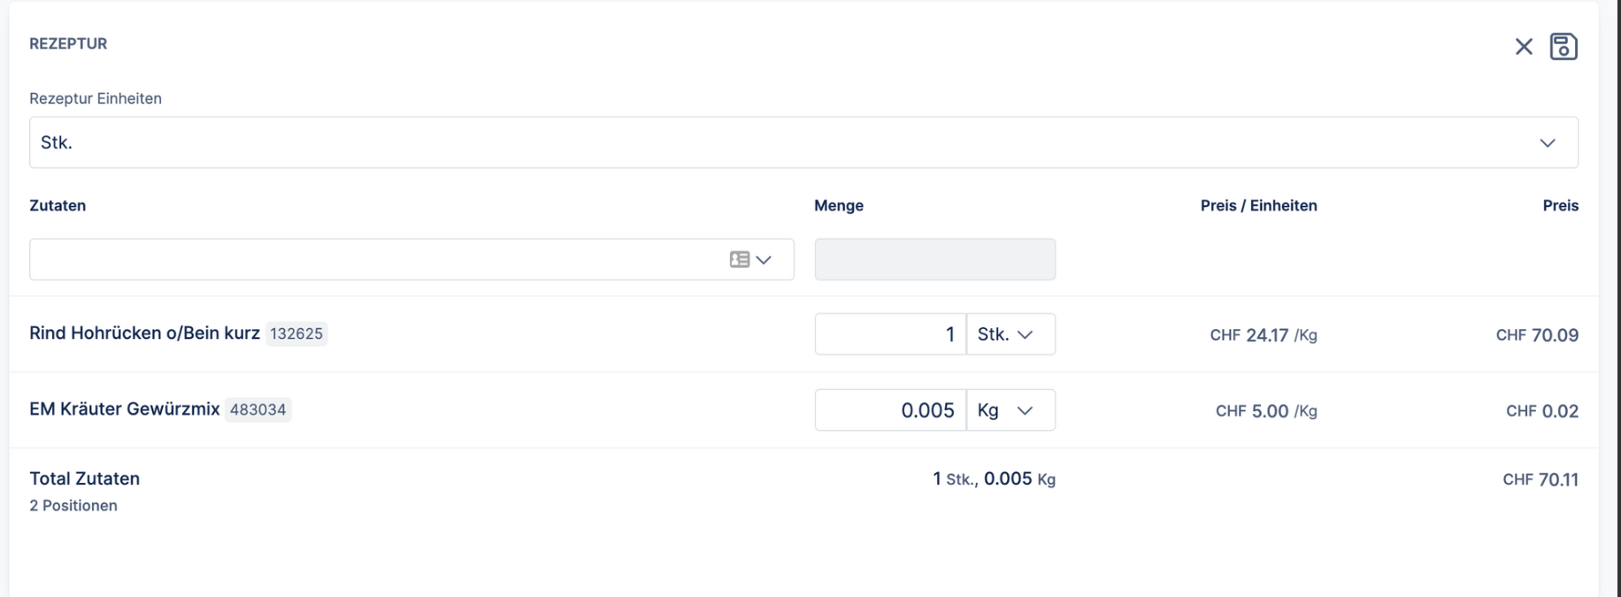Viewport: 1621px width, 597px height.
Task: Open the Kg unit dropdown for Gewürzmix
Action: [1010, 410]
